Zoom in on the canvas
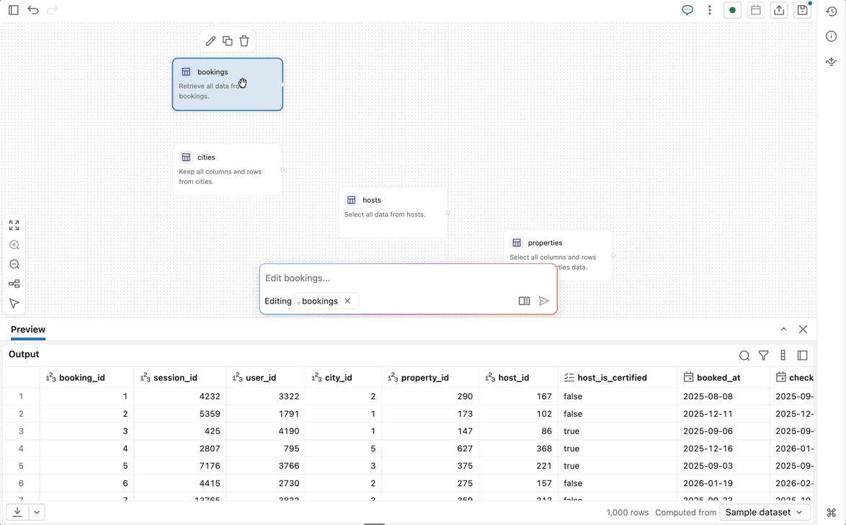846x525 pixels. (14, 245)
